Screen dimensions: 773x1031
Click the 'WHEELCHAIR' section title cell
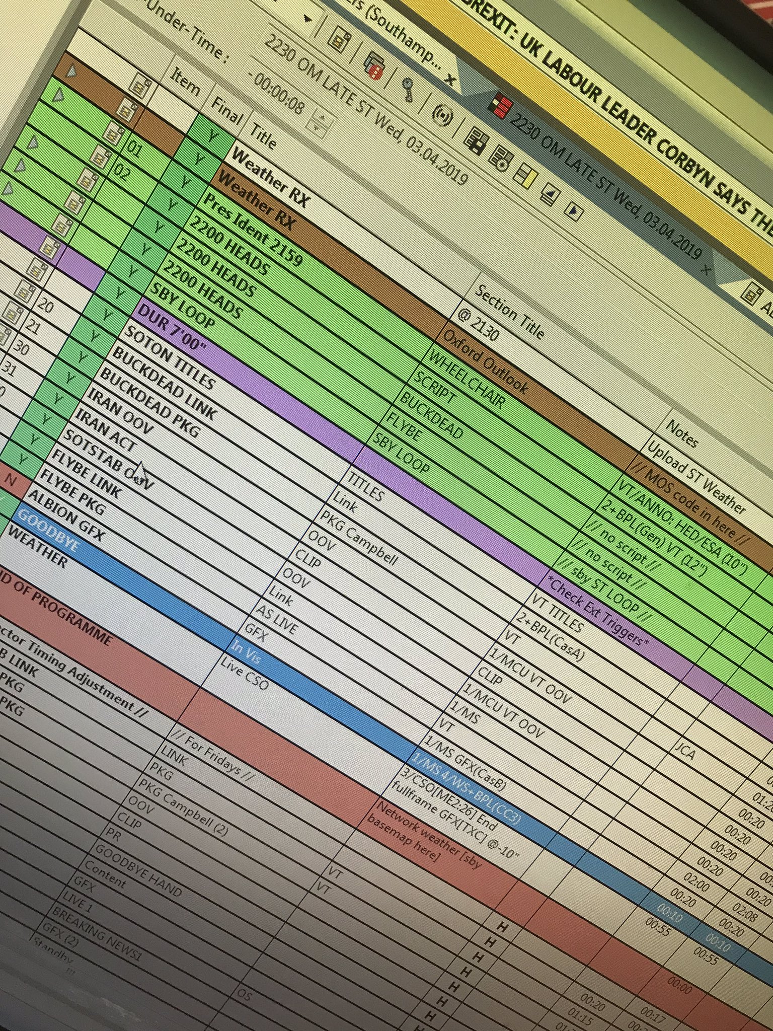click(466, 378)
